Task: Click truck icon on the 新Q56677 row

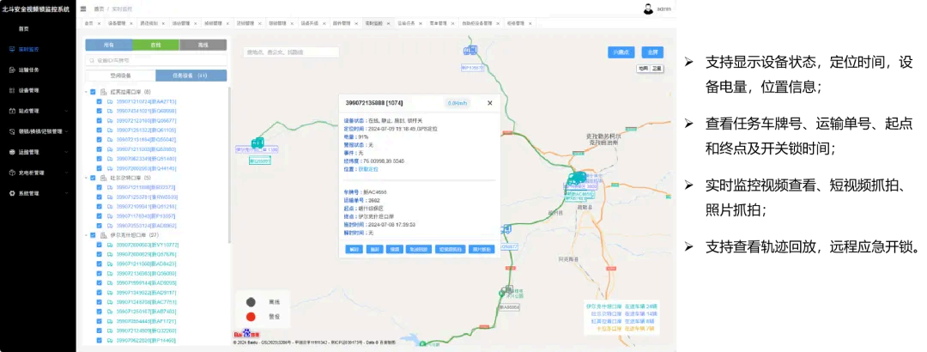Action: (x=109, y=121)
